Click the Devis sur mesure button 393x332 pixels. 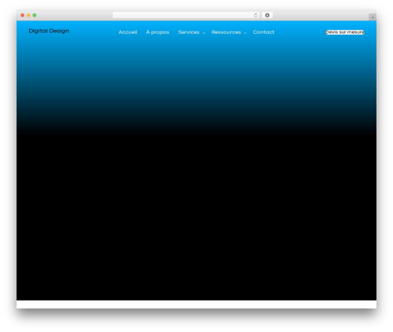[344, 32]
